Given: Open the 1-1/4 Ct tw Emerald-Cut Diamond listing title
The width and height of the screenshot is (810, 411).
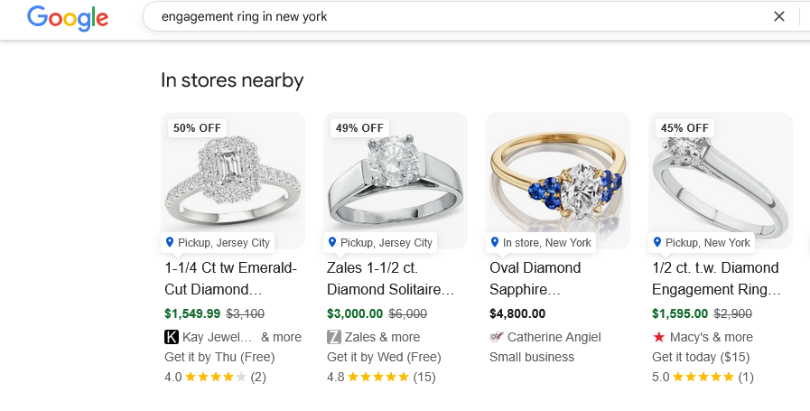Looking at the screenshot, I should click(230, 278).
